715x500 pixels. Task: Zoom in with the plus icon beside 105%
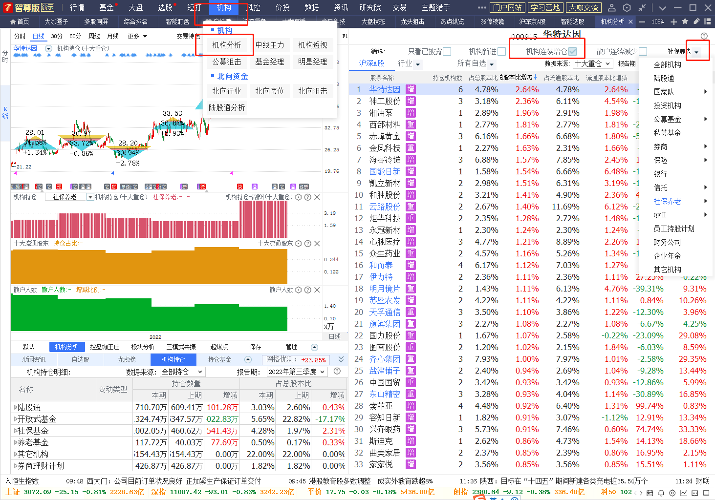(x=674, y=21)
